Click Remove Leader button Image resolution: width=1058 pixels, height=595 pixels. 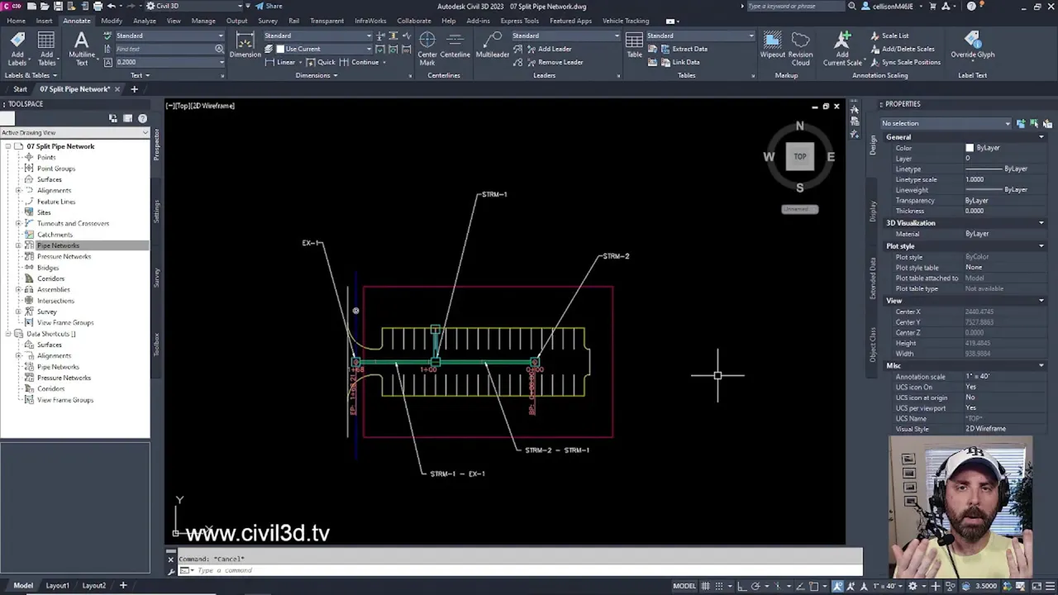point(553,62)
